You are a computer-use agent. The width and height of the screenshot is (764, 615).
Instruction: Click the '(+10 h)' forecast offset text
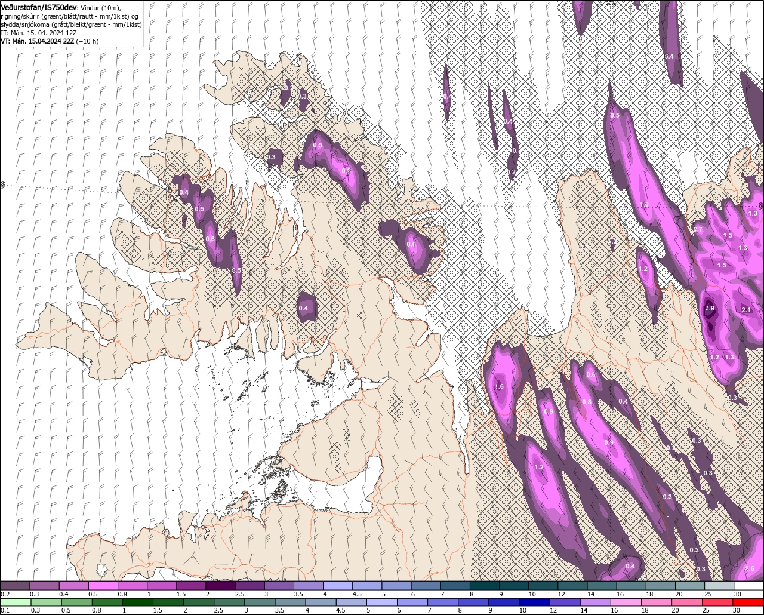tap(87, 41)
